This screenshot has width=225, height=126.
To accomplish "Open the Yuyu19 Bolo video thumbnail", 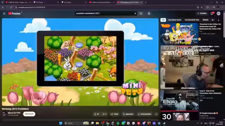I will pyautogui.click(x=180, y=100).
